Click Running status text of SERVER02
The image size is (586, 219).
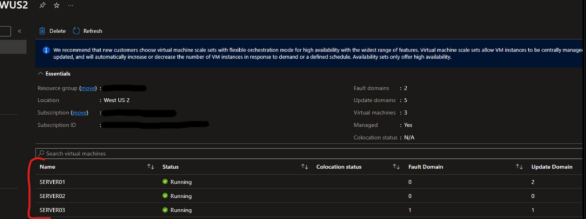181,196
